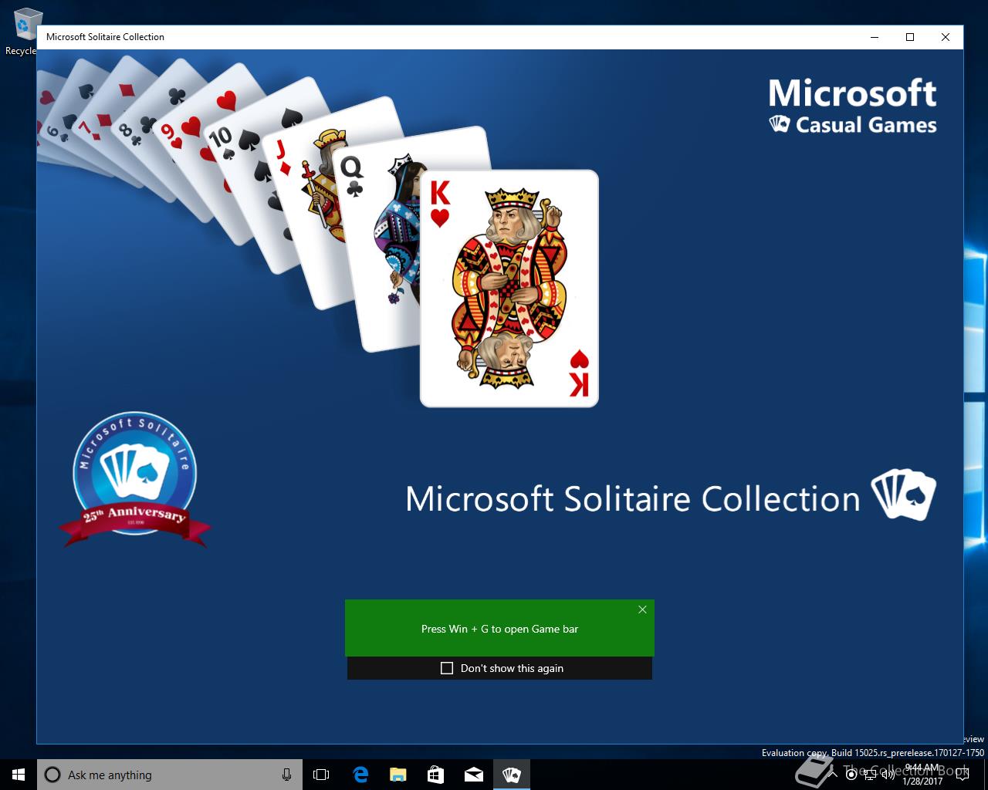Image resolution: width=988 pixels, height=790 pixels.
Task: Close the Microsoft Solitaire Collection window
Action: coord(946,37)
